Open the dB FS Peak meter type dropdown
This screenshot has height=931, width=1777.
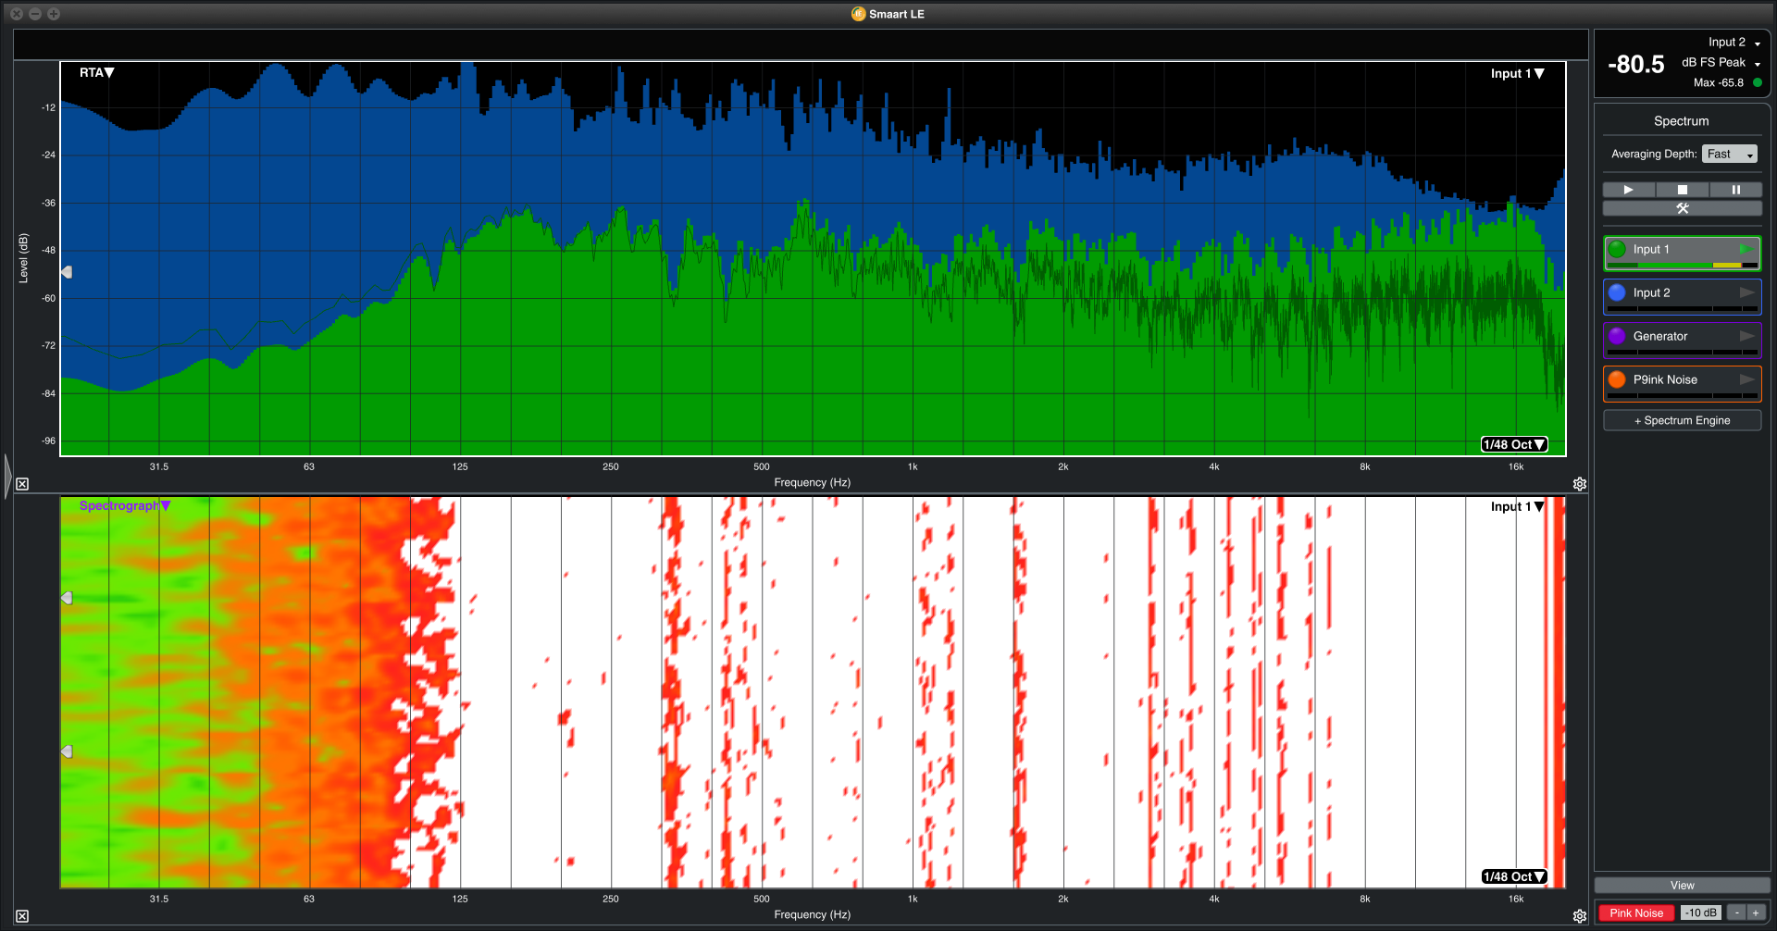(x=1721, y=63)
